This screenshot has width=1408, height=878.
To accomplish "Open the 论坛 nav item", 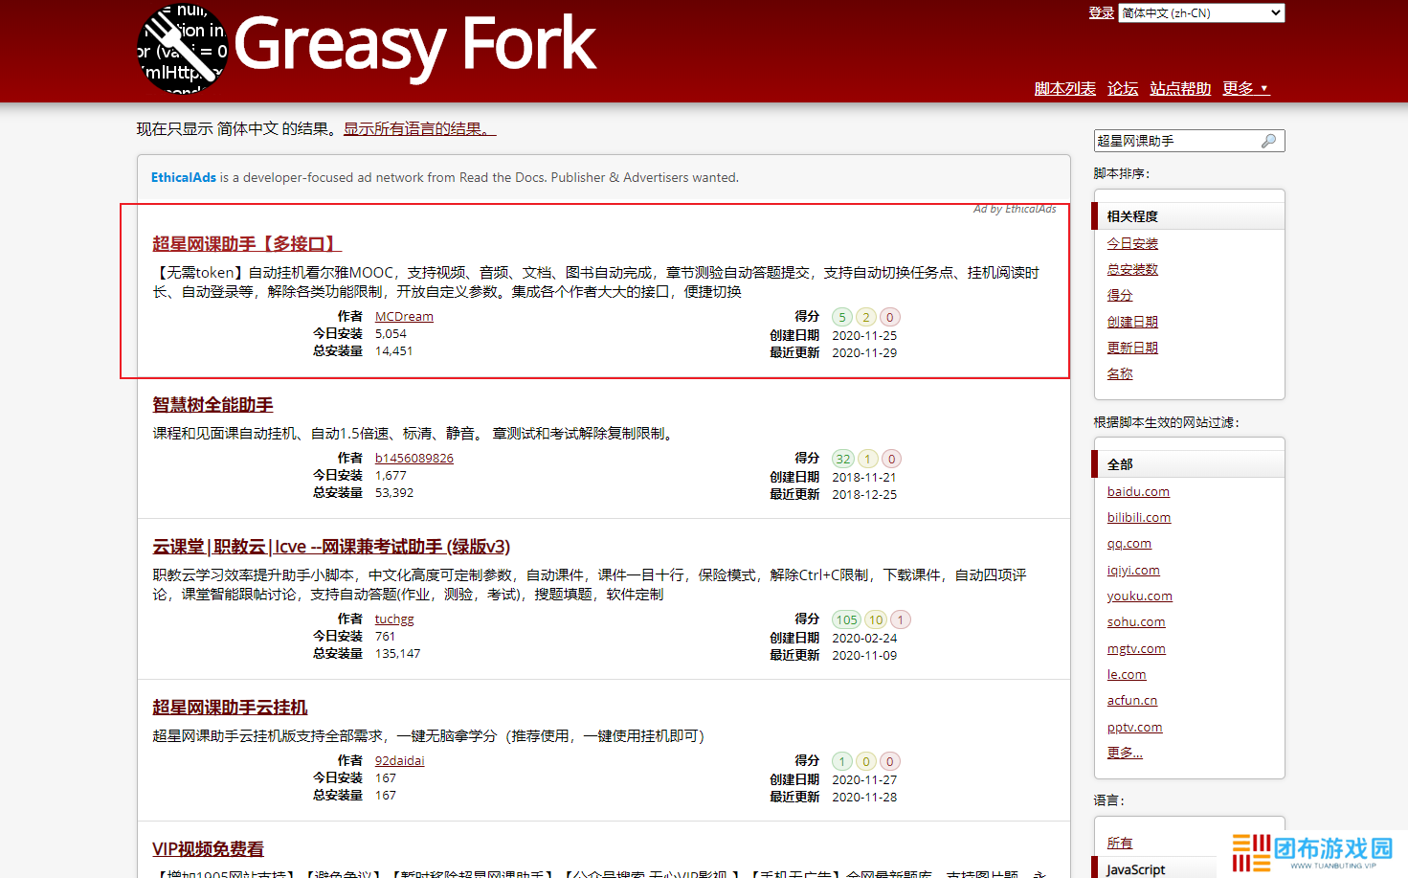I will pyautogui.click(x=1123, y=88).
